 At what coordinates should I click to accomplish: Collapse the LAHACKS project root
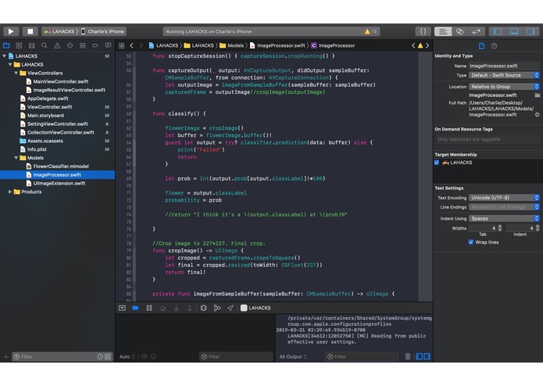(4, 55)
